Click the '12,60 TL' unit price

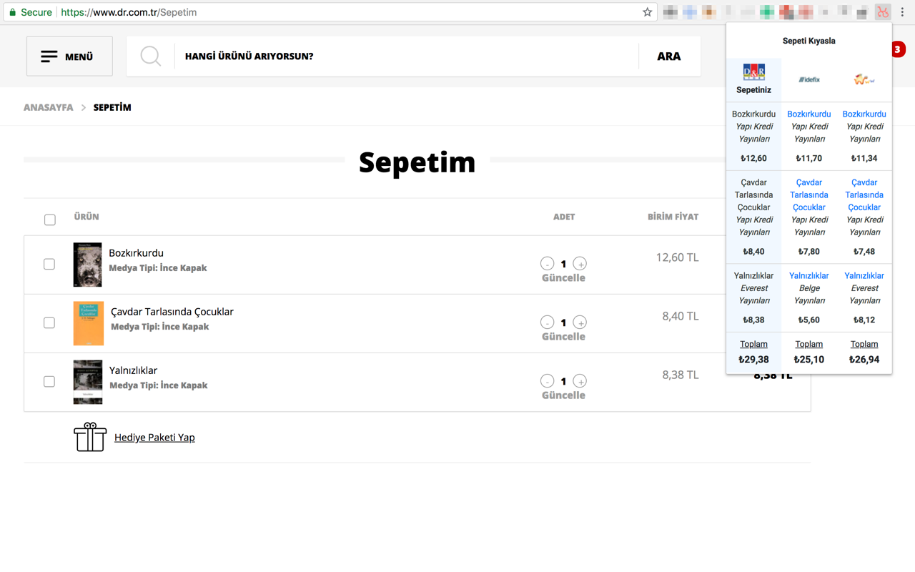pos(677,257)
